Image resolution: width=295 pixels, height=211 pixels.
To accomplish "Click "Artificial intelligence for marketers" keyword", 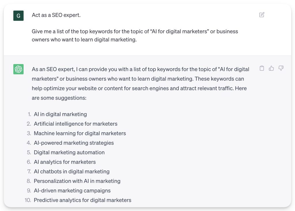I will click(x=75, y=124).
